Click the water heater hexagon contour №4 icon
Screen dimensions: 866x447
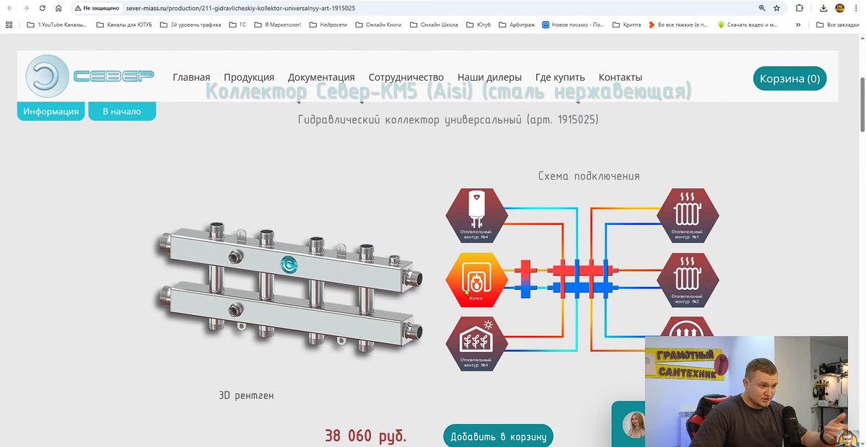pos(476,214)
